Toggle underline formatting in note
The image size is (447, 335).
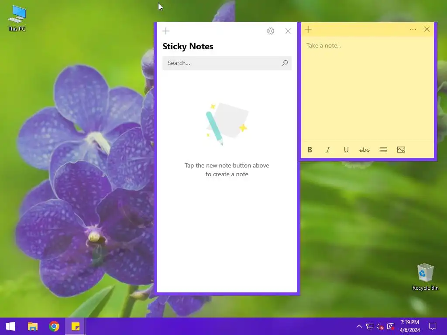[x=346, y=150]
